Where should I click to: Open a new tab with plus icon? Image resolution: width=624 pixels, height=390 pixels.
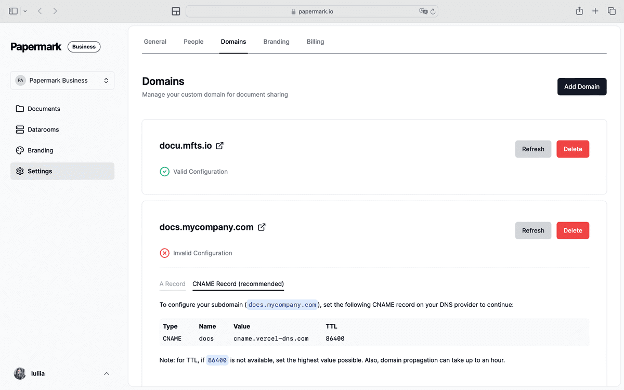click(595, 11)
